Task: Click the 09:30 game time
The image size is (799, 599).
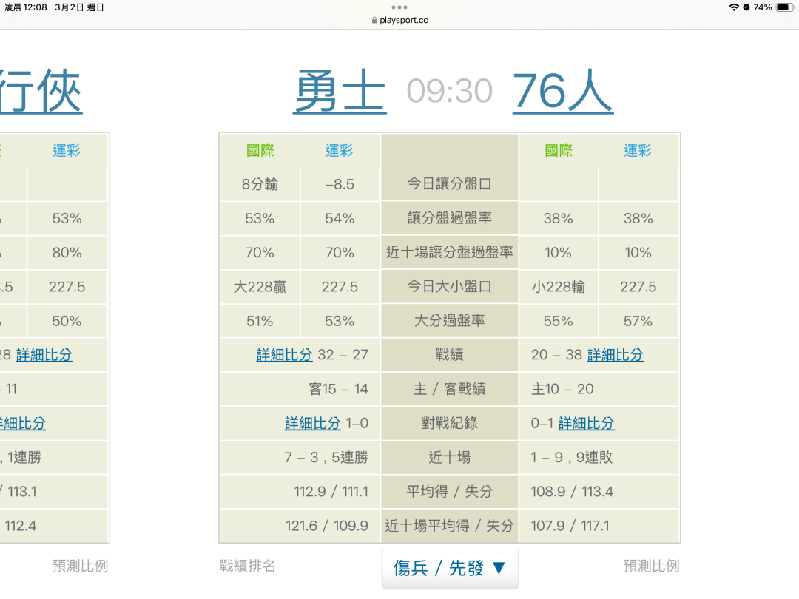Action: [450, 91]
